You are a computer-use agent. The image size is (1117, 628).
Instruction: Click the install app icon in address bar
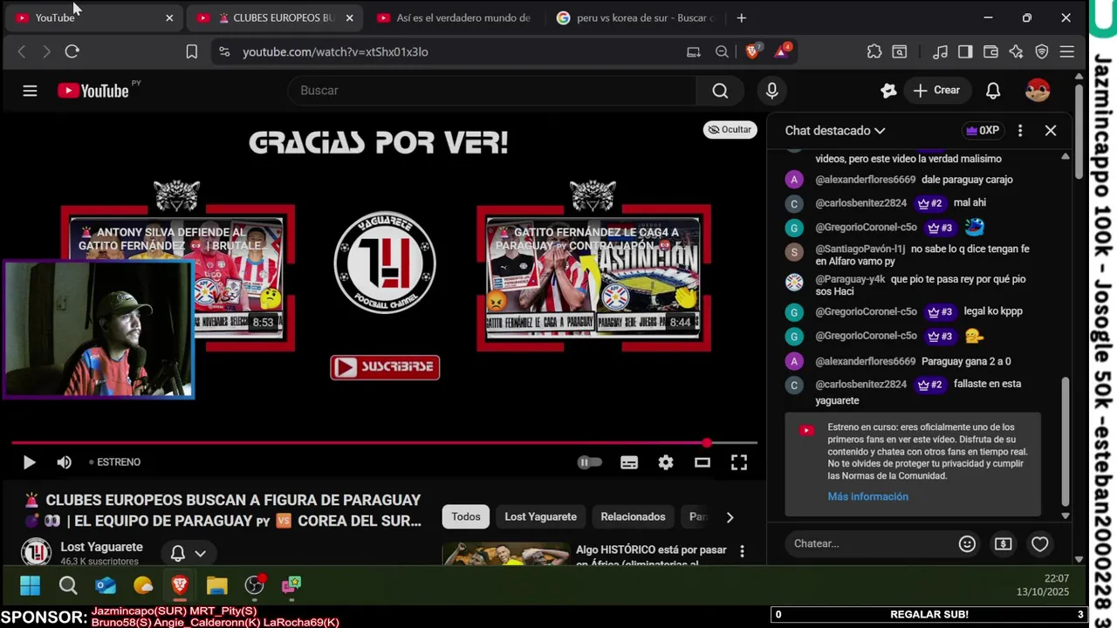click(694, 51)
